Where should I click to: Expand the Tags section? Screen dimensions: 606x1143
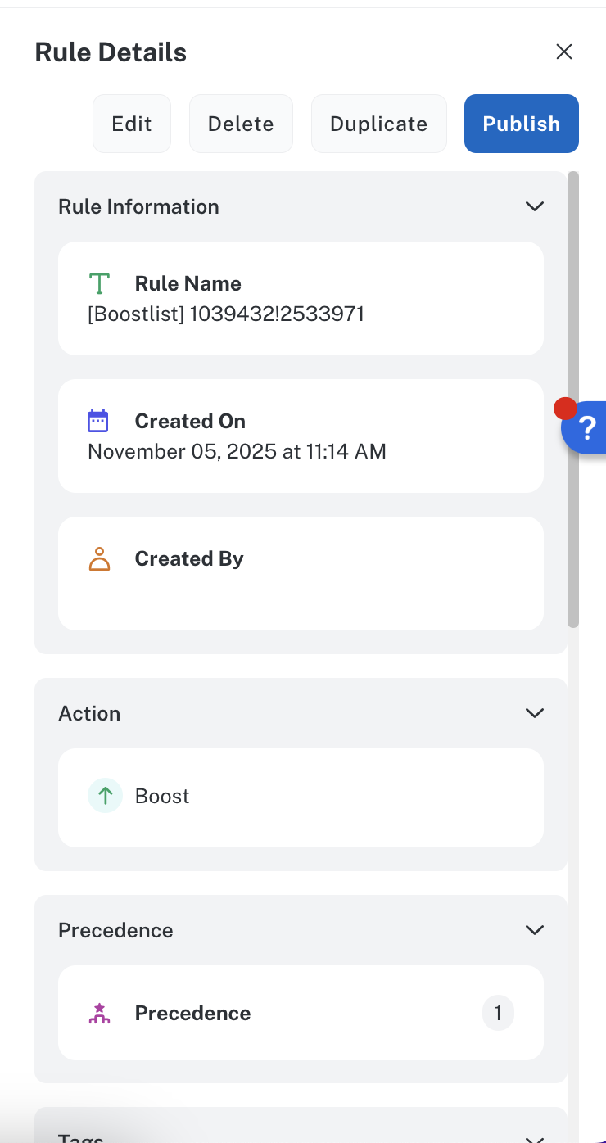534,1136
